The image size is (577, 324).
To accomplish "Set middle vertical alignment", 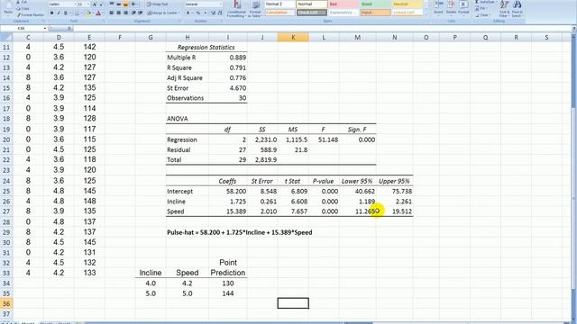I will click(118, 4).
